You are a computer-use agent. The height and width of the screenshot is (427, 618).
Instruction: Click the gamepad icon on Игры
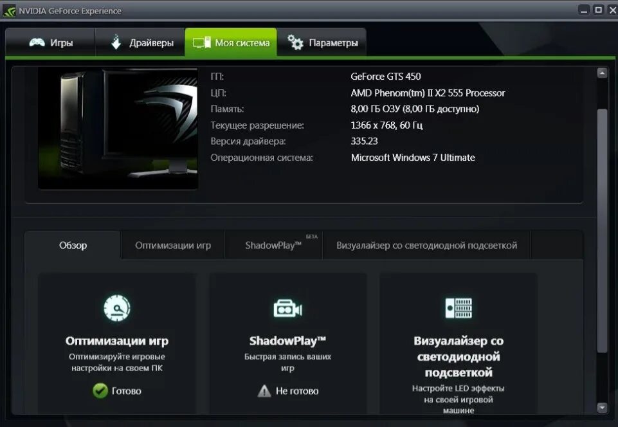pyautogui.click(x=37, y=42)
